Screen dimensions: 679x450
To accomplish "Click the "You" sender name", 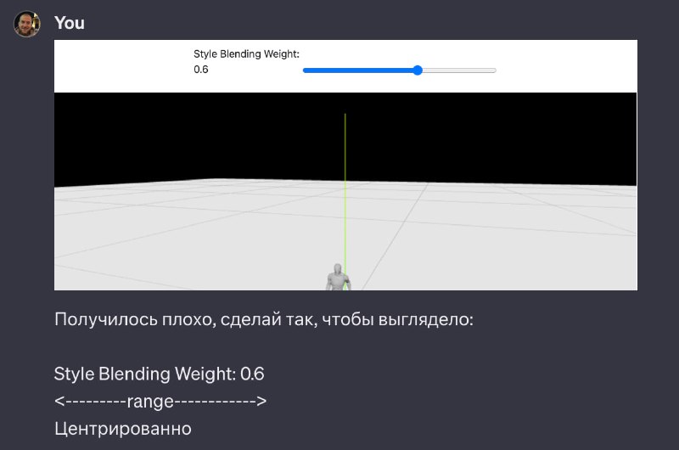I will (x=70, y=23).
